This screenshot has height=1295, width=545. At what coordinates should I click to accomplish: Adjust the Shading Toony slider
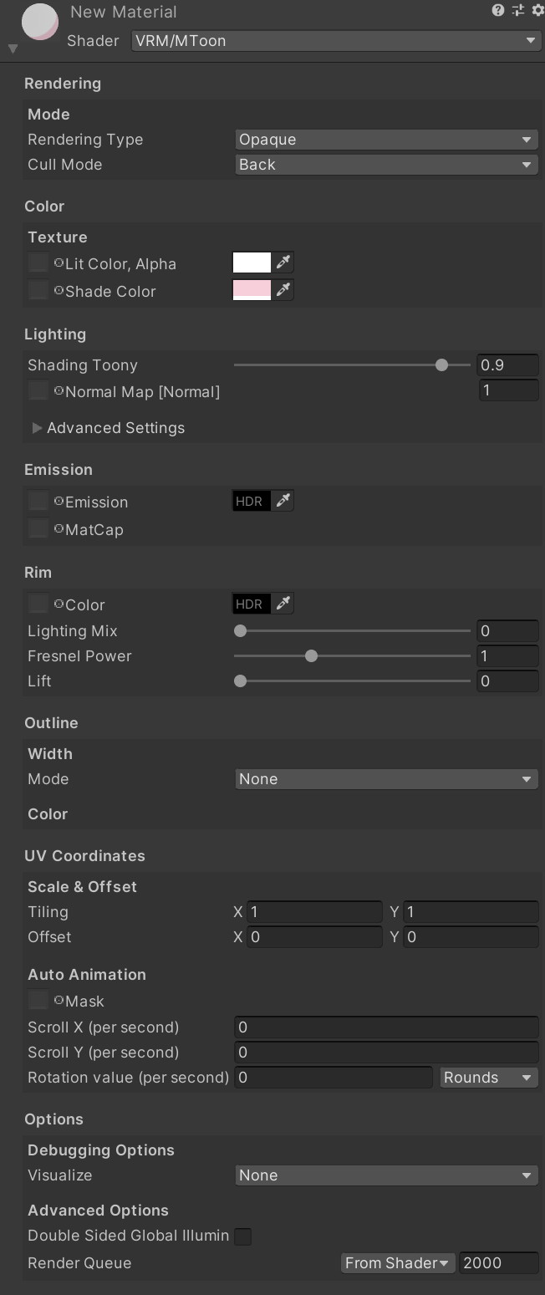click(x=441, y=365)
